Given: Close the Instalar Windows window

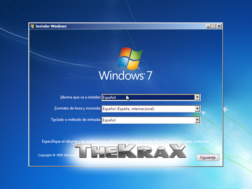Looking at the screenshot, I should click(x=219, y=26).
